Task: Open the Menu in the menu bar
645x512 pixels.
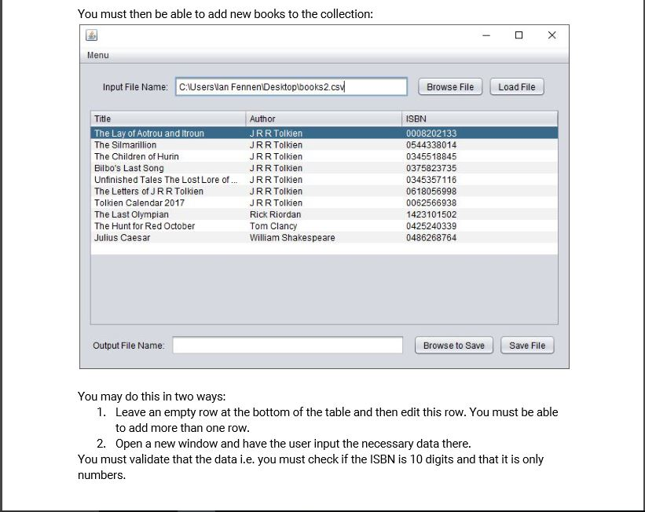Action: pos(98,55)
